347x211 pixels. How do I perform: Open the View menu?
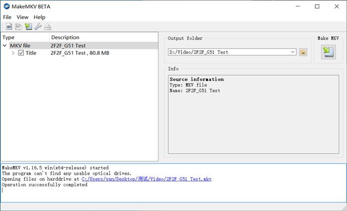(x=22, y=17)
